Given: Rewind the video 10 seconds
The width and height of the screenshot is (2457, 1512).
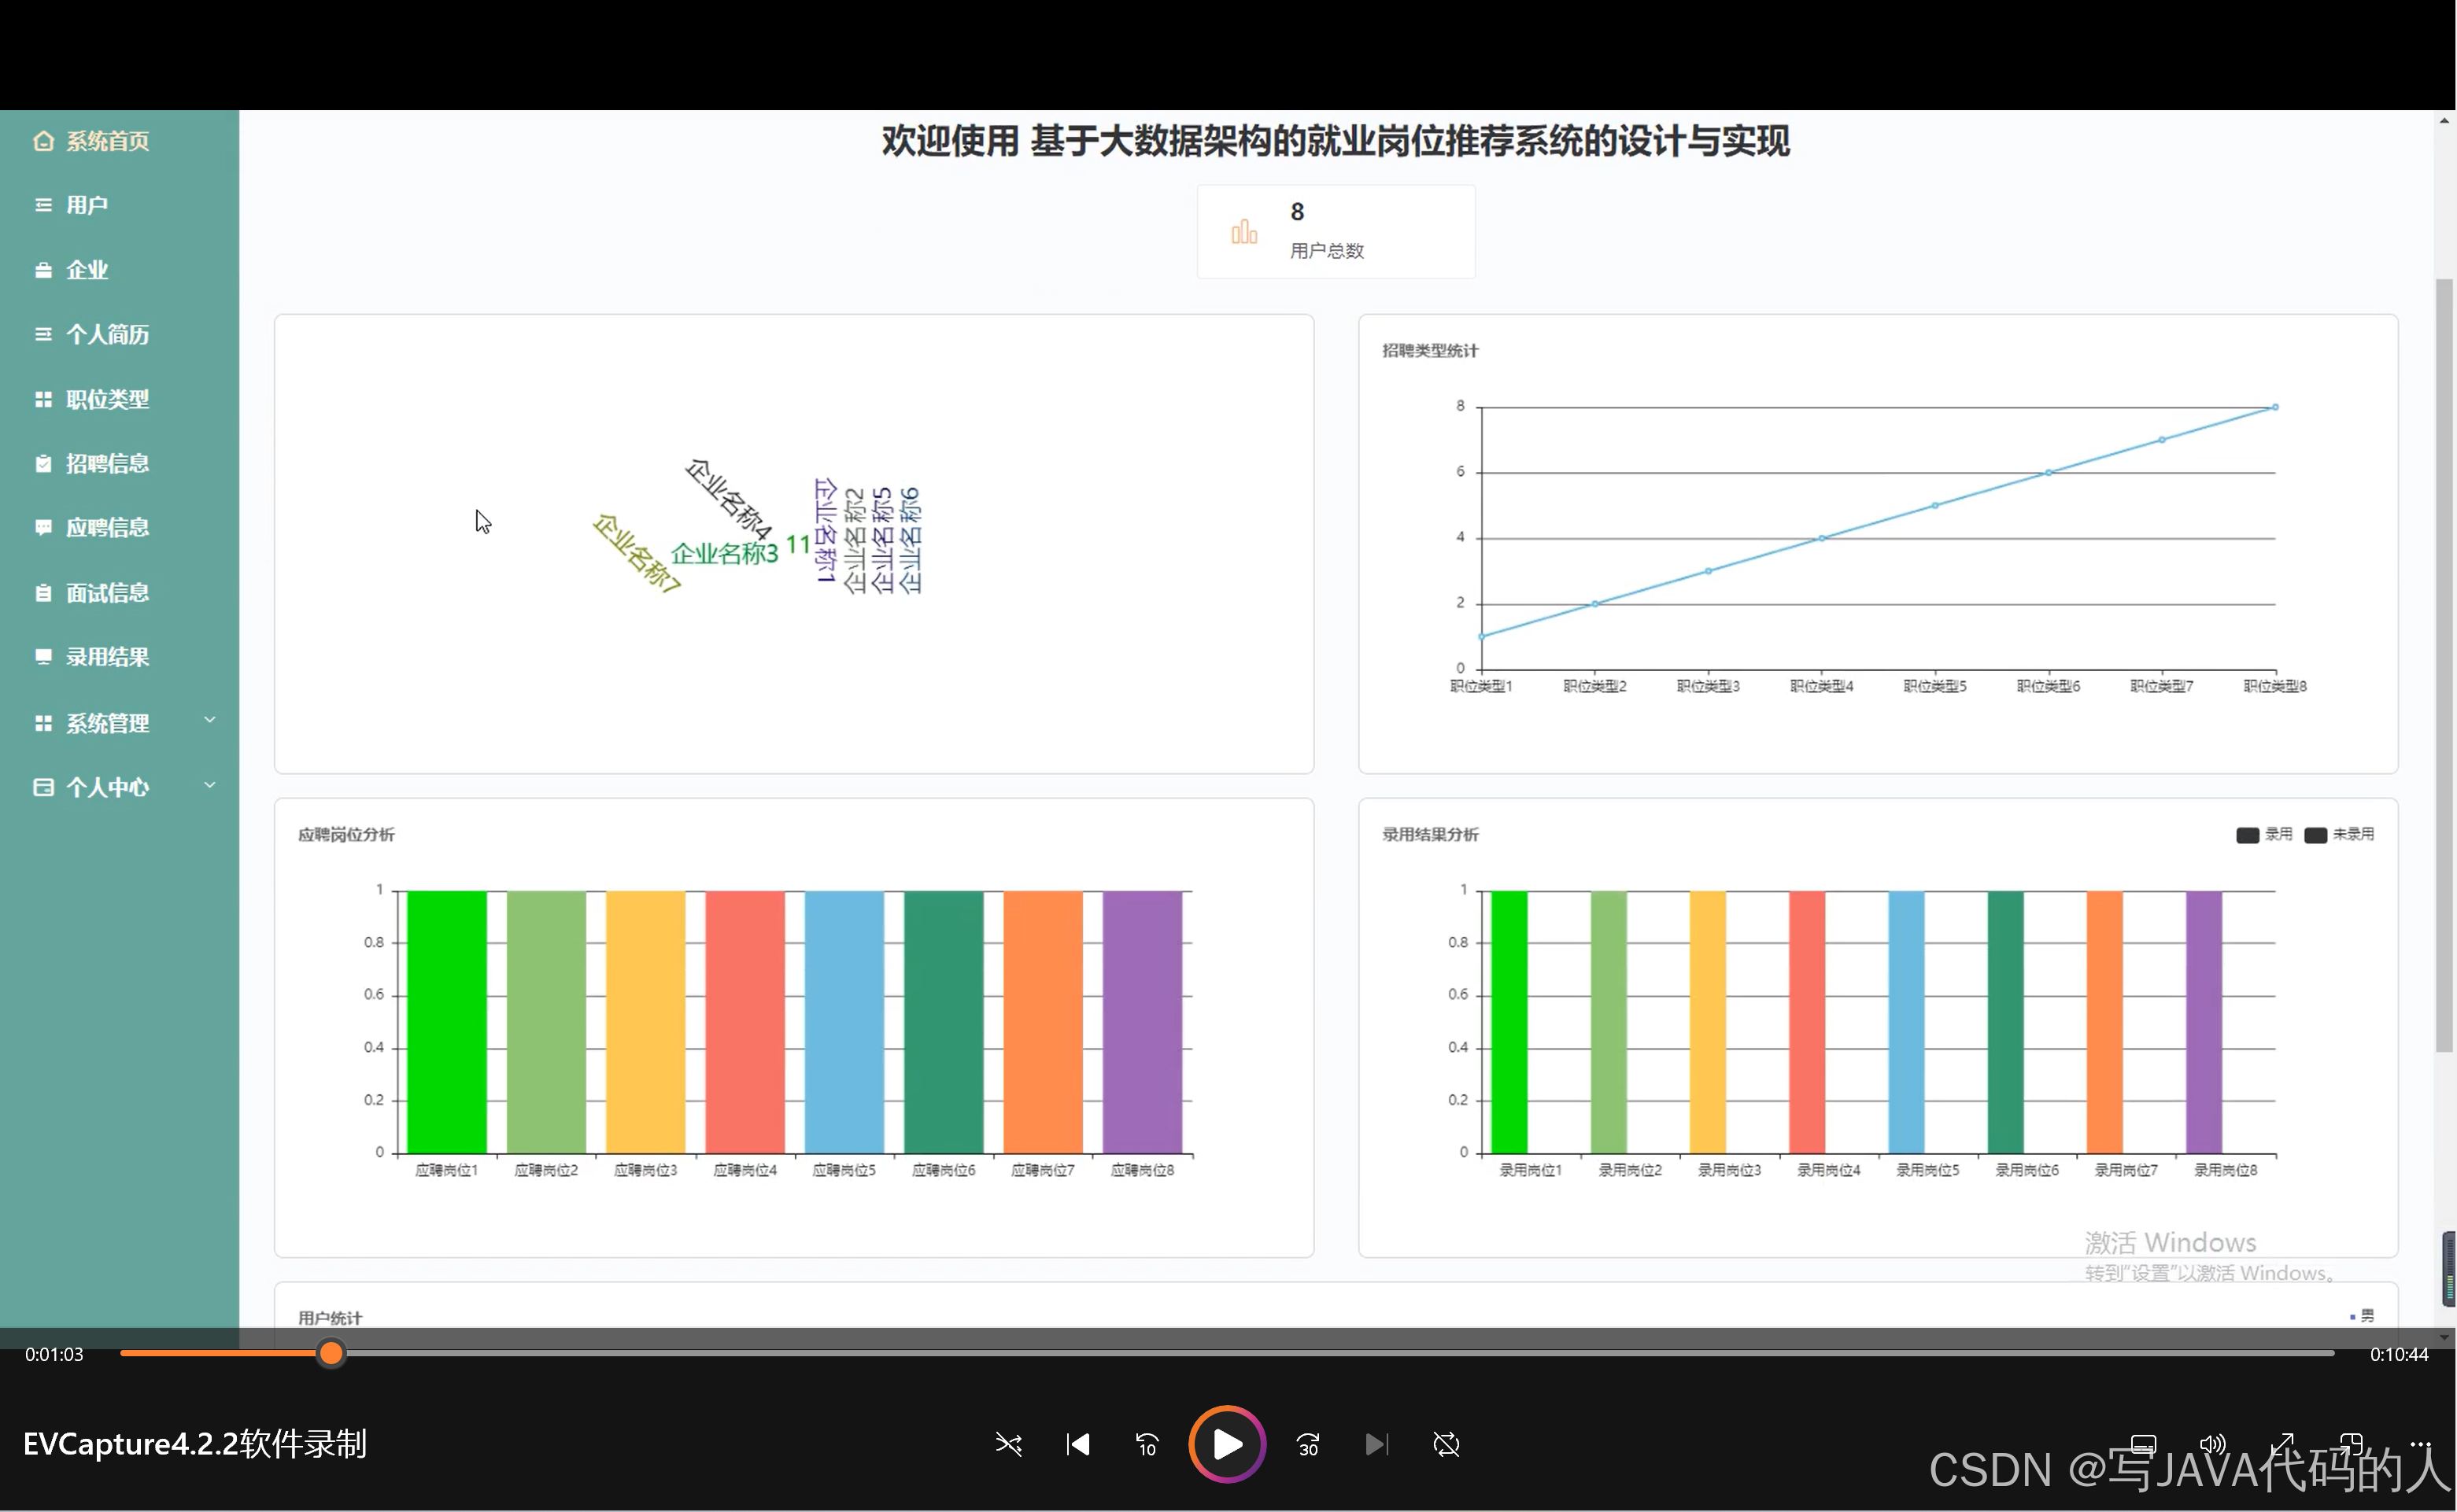Looking at the screenshot, I should tap(1147, 1444).
